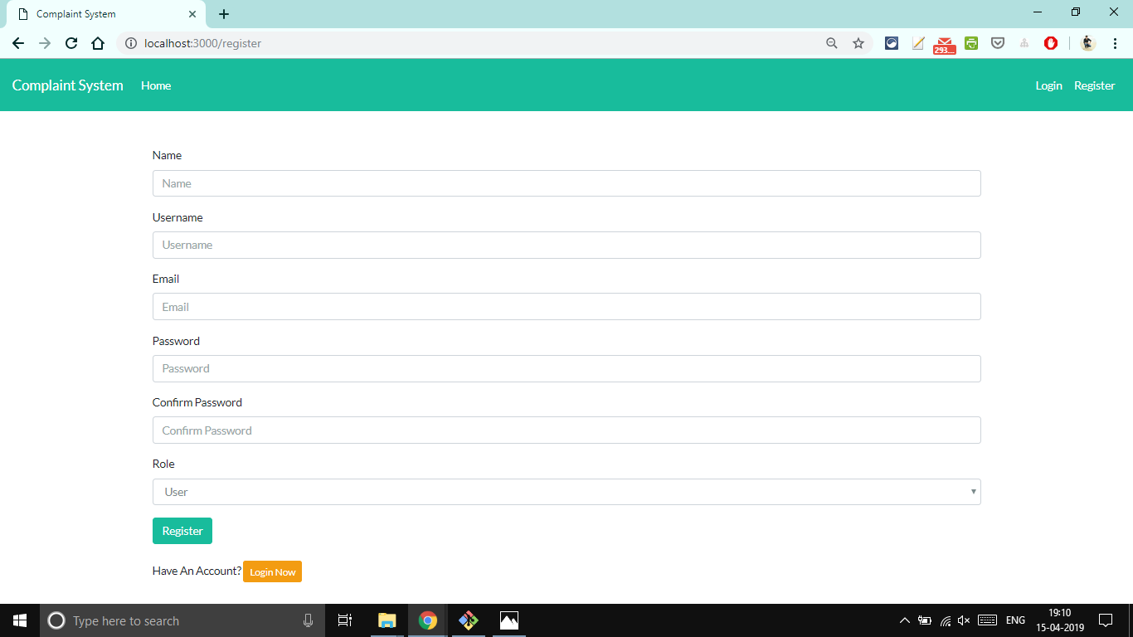1133x637 pixels.
Task: Open Login from the top navbar
Action: [x=1049, y=85]
